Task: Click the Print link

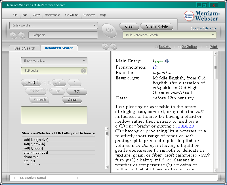Action: coord(213,47)
